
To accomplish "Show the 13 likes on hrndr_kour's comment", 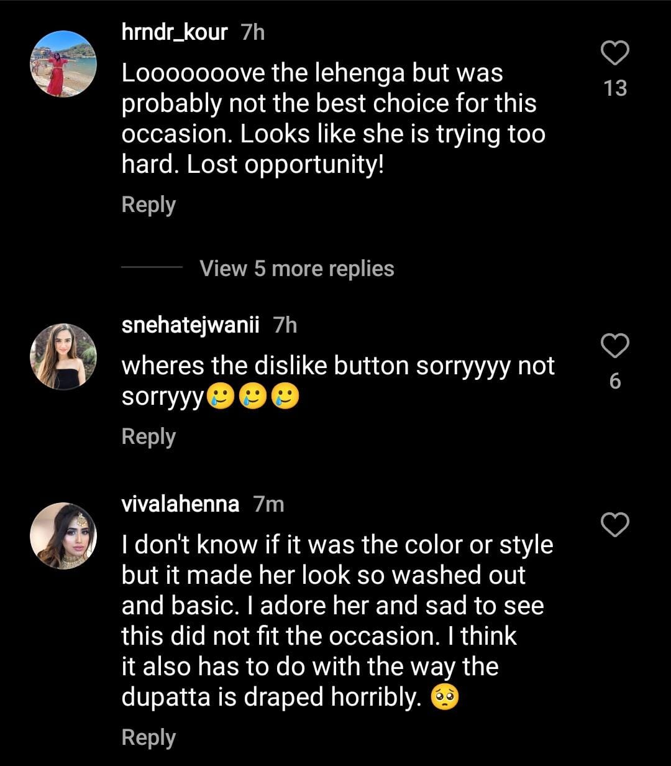I will pos(615,88).
